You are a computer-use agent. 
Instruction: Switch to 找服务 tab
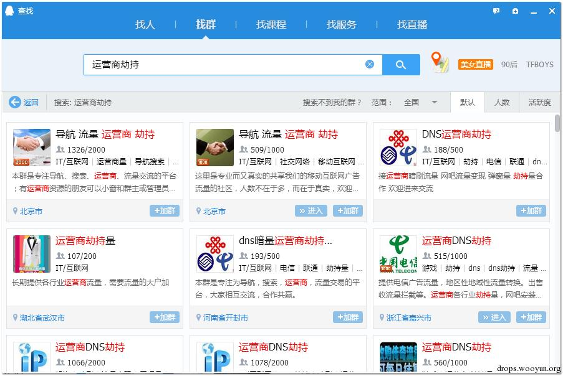342,24
